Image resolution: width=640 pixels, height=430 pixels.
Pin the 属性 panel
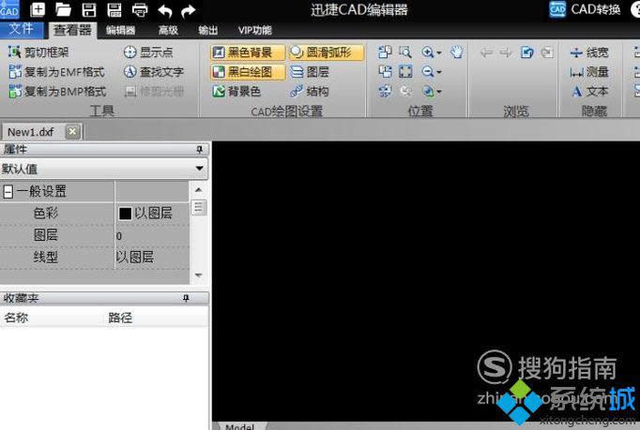(x=199, y=150)
